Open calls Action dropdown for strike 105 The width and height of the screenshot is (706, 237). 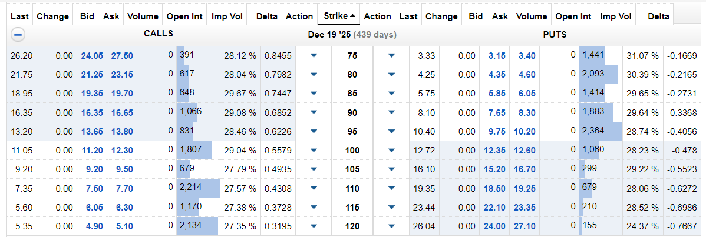click(x=314, y=169)
